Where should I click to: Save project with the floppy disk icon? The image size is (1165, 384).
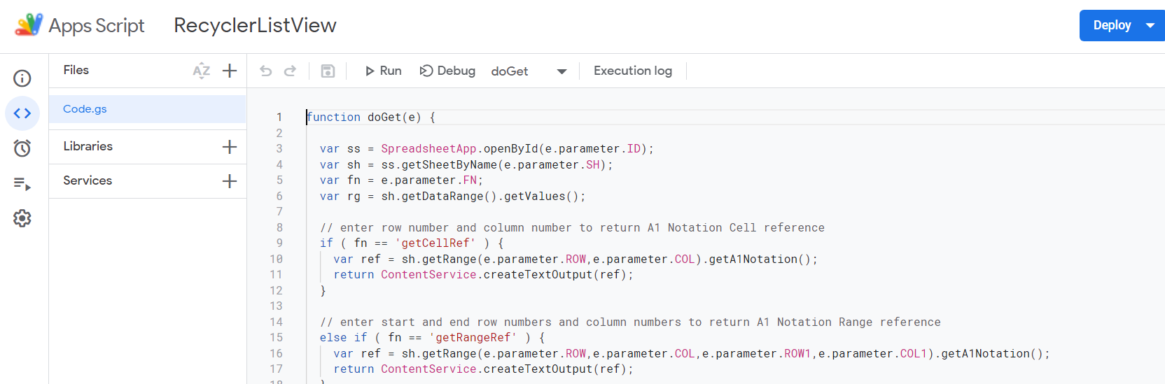pos(328,71)
